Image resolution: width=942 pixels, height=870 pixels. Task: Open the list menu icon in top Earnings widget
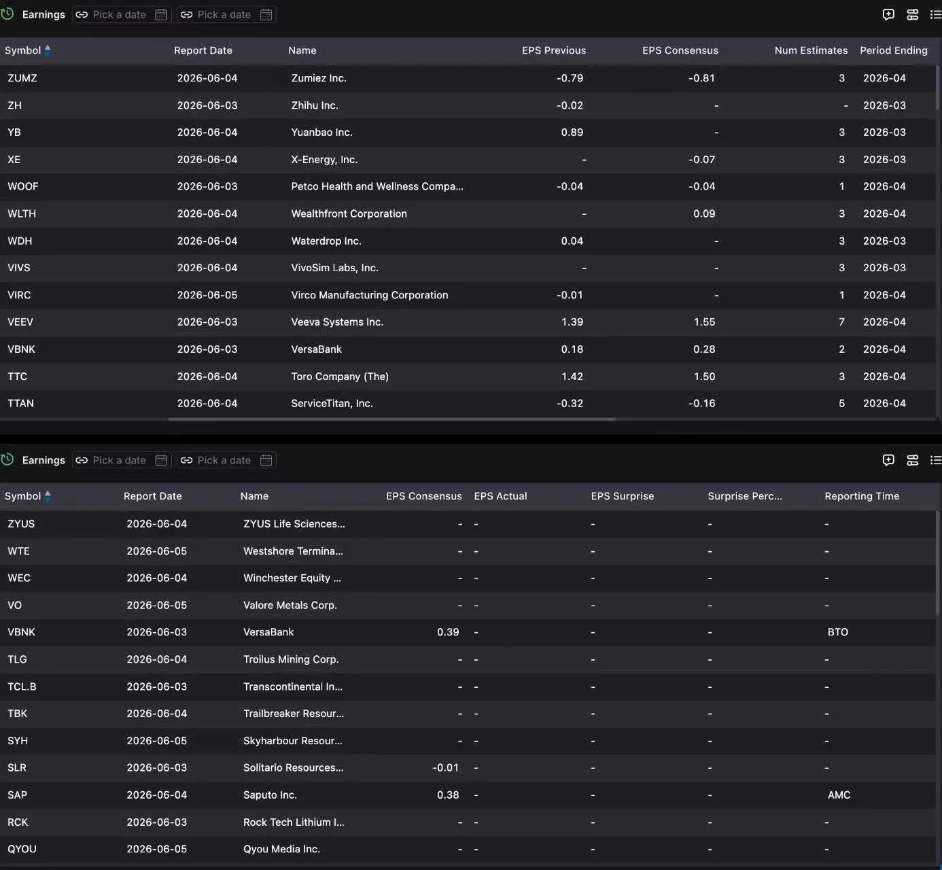tap(936, 14)
